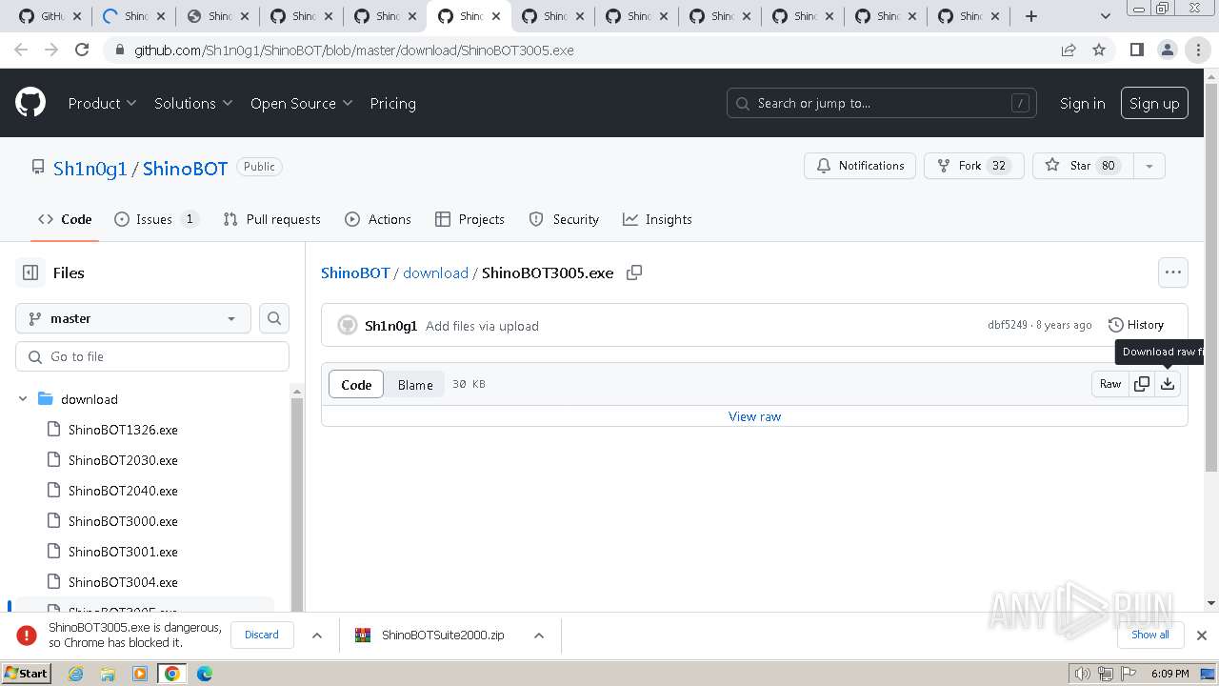
Task: Bookmark this page with the star icon
Action: click(1099, 50)
